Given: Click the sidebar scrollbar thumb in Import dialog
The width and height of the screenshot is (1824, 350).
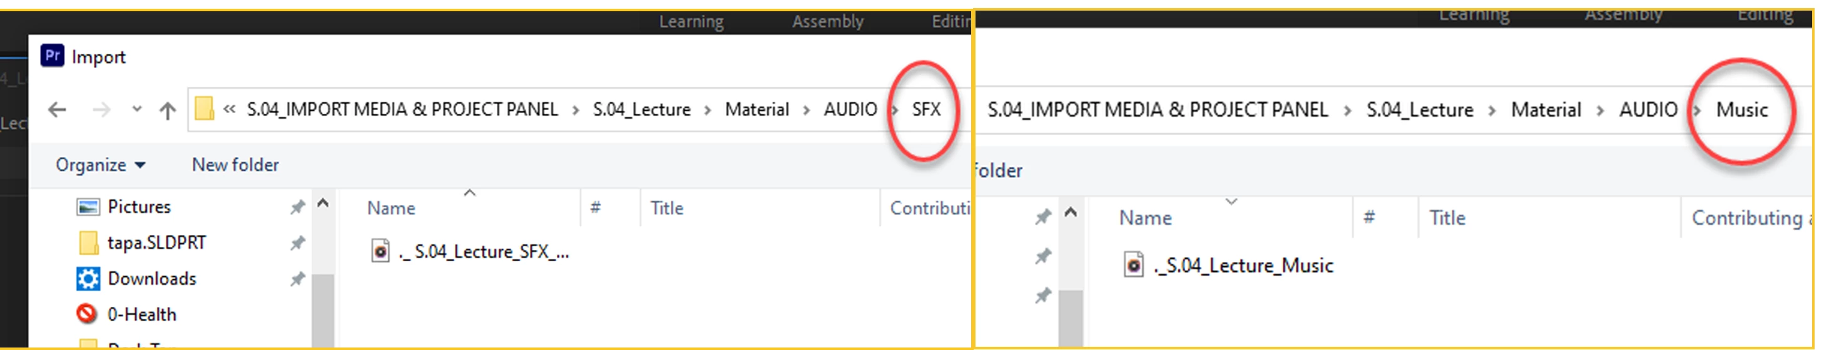Looking at the screenshot, I should (323, 311).
